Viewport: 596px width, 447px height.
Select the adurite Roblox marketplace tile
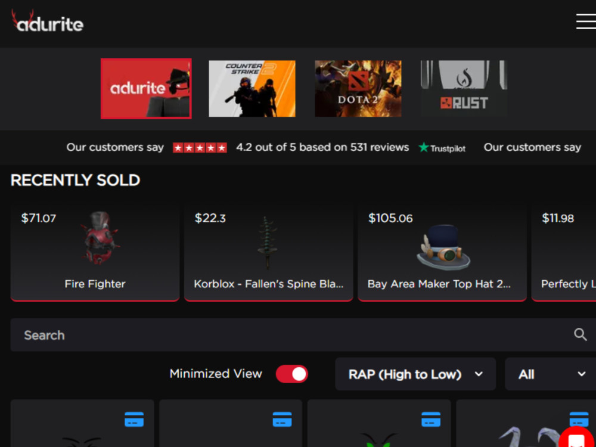click(x=146, y=89)
